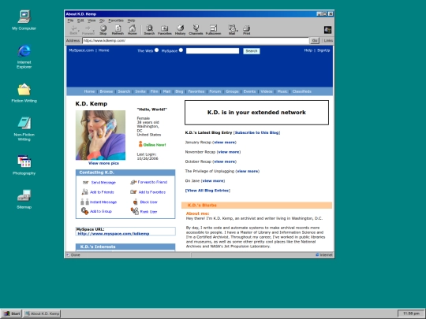Screen dimensions: 426x319
Task: Go to the Home toolbar icon
Action: point(133,30)
